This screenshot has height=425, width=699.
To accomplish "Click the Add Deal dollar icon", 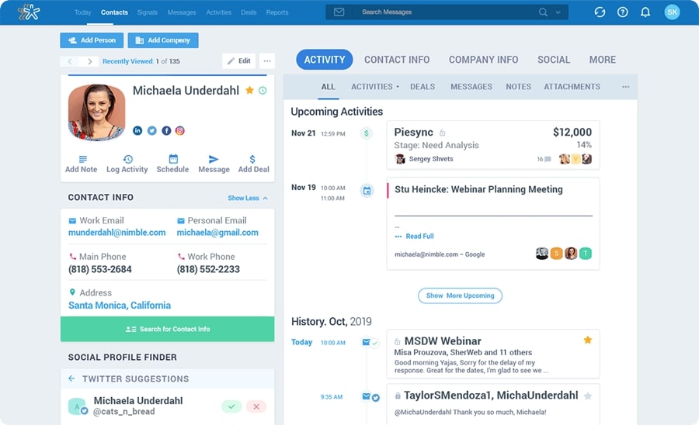I will click(x=253, y=159).
